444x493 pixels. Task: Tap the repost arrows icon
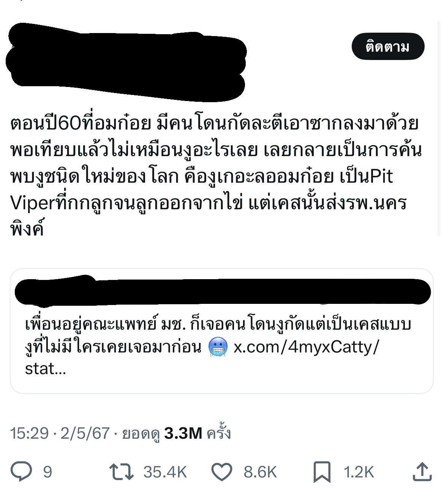(122, 472)
